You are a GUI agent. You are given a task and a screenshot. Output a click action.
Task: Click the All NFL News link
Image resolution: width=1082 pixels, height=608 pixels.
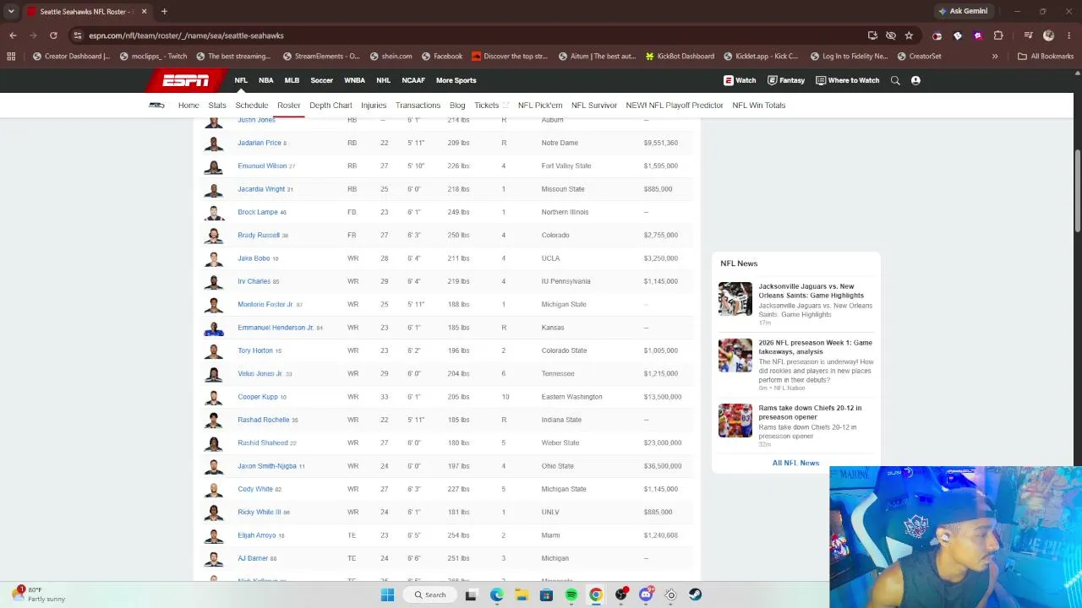coord(795,463)
